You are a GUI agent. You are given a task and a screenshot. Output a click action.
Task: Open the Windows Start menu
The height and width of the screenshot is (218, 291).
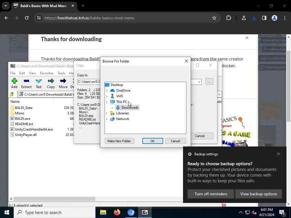(x=7, y=212)
